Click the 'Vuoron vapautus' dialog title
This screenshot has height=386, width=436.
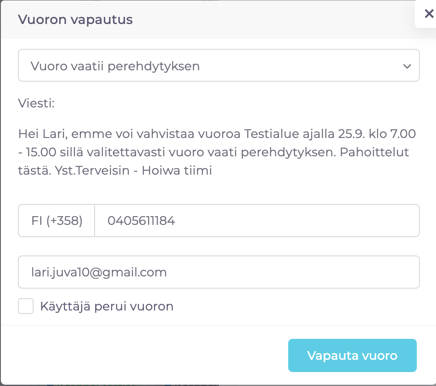pyautogui.click(x=75, y=20)
